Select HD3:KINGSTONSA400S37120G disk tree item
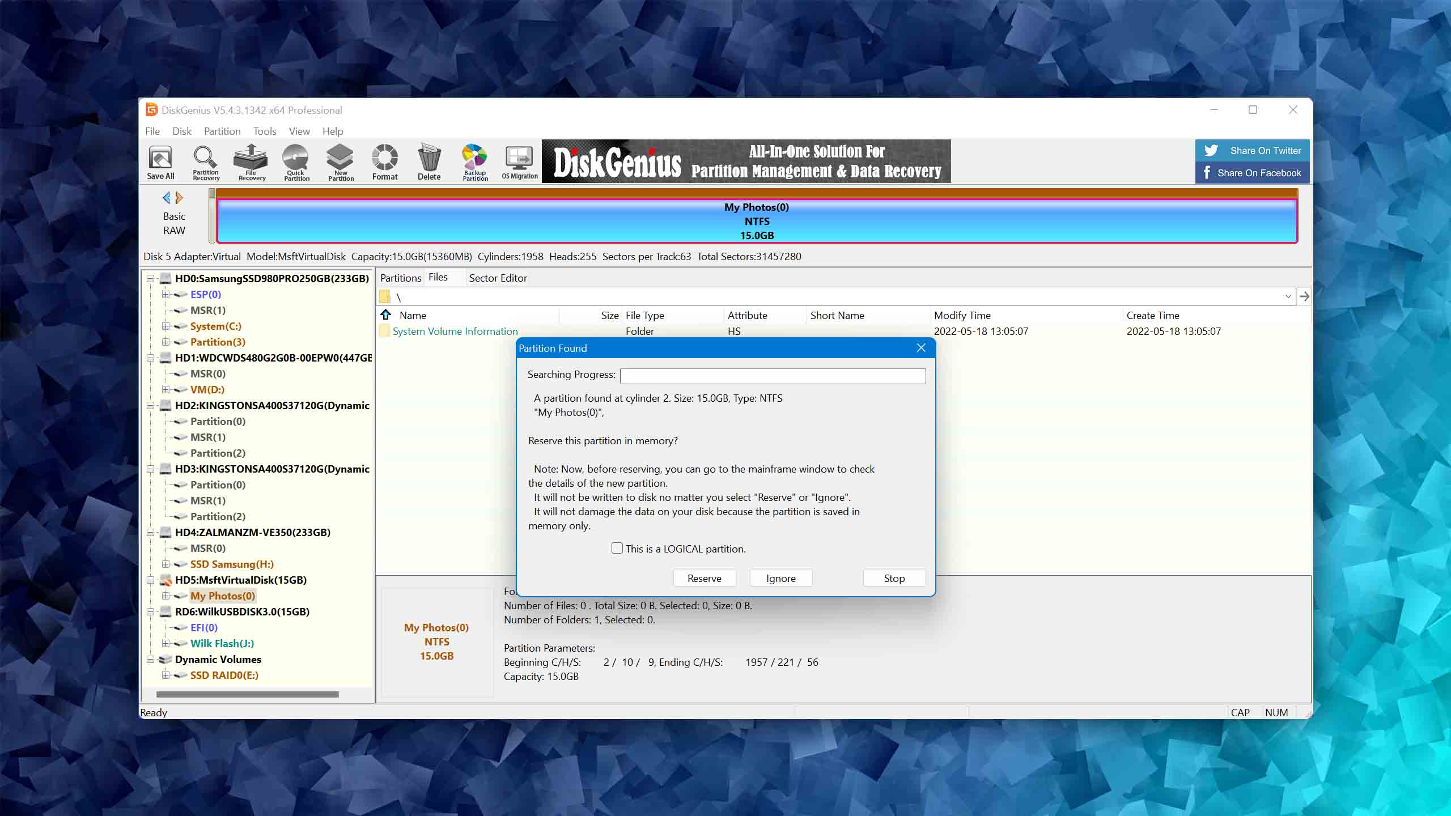The height and width of the screenshot is (816, 1451). (x=272, y=469)
